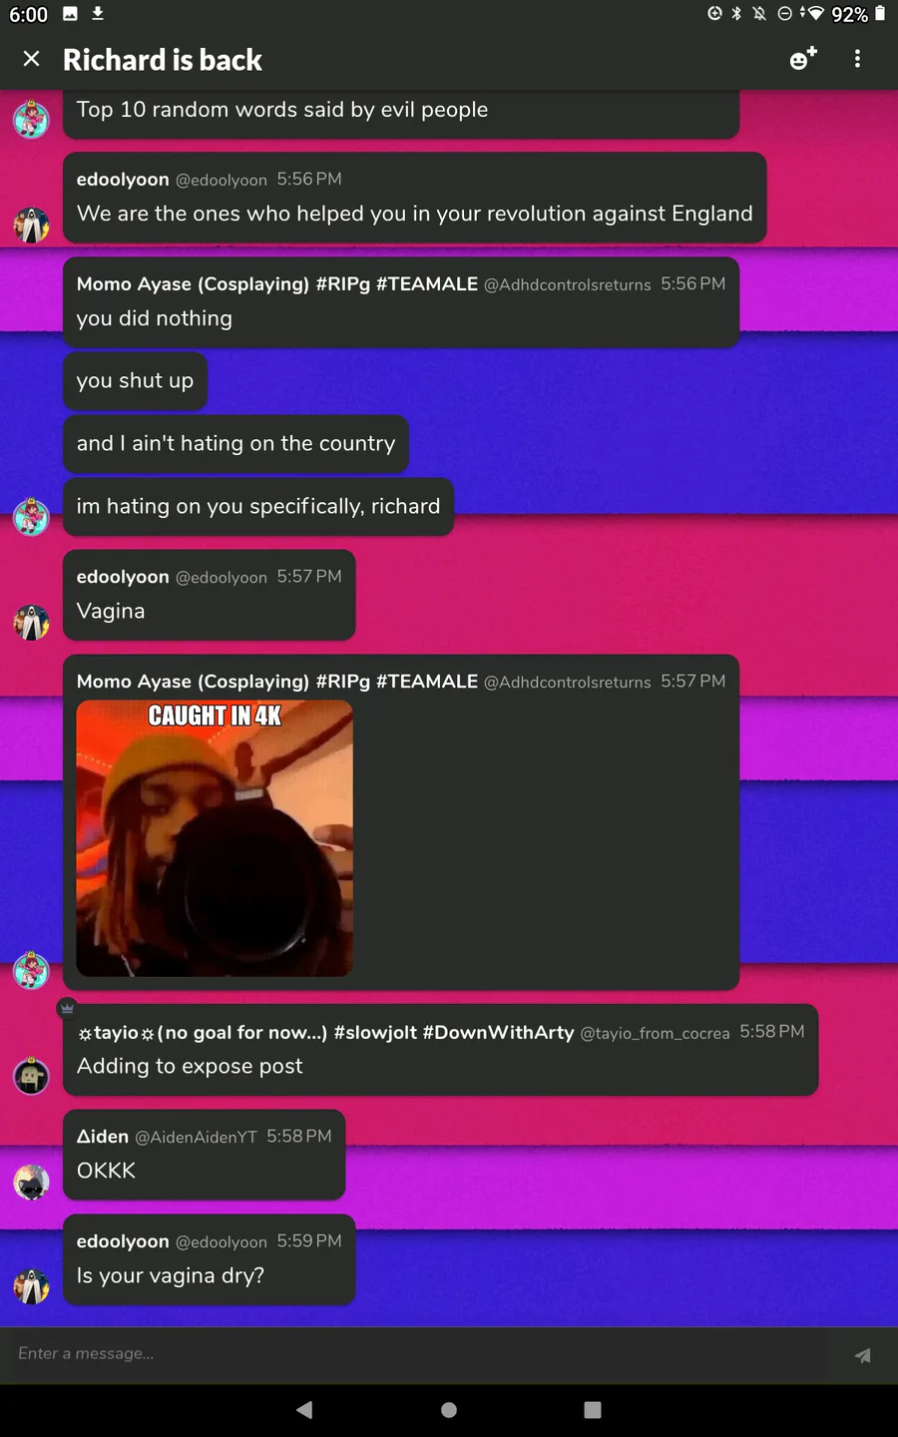This screenshot has width=898, height=1437.
Task: Open @tayio_from_cocrea user handle
Action: tap(655, 1034)
